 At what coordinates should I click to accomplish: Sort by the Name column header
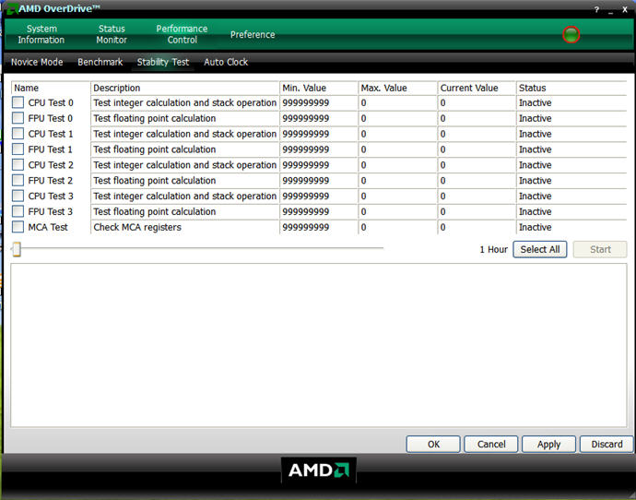tap(51, 88)
